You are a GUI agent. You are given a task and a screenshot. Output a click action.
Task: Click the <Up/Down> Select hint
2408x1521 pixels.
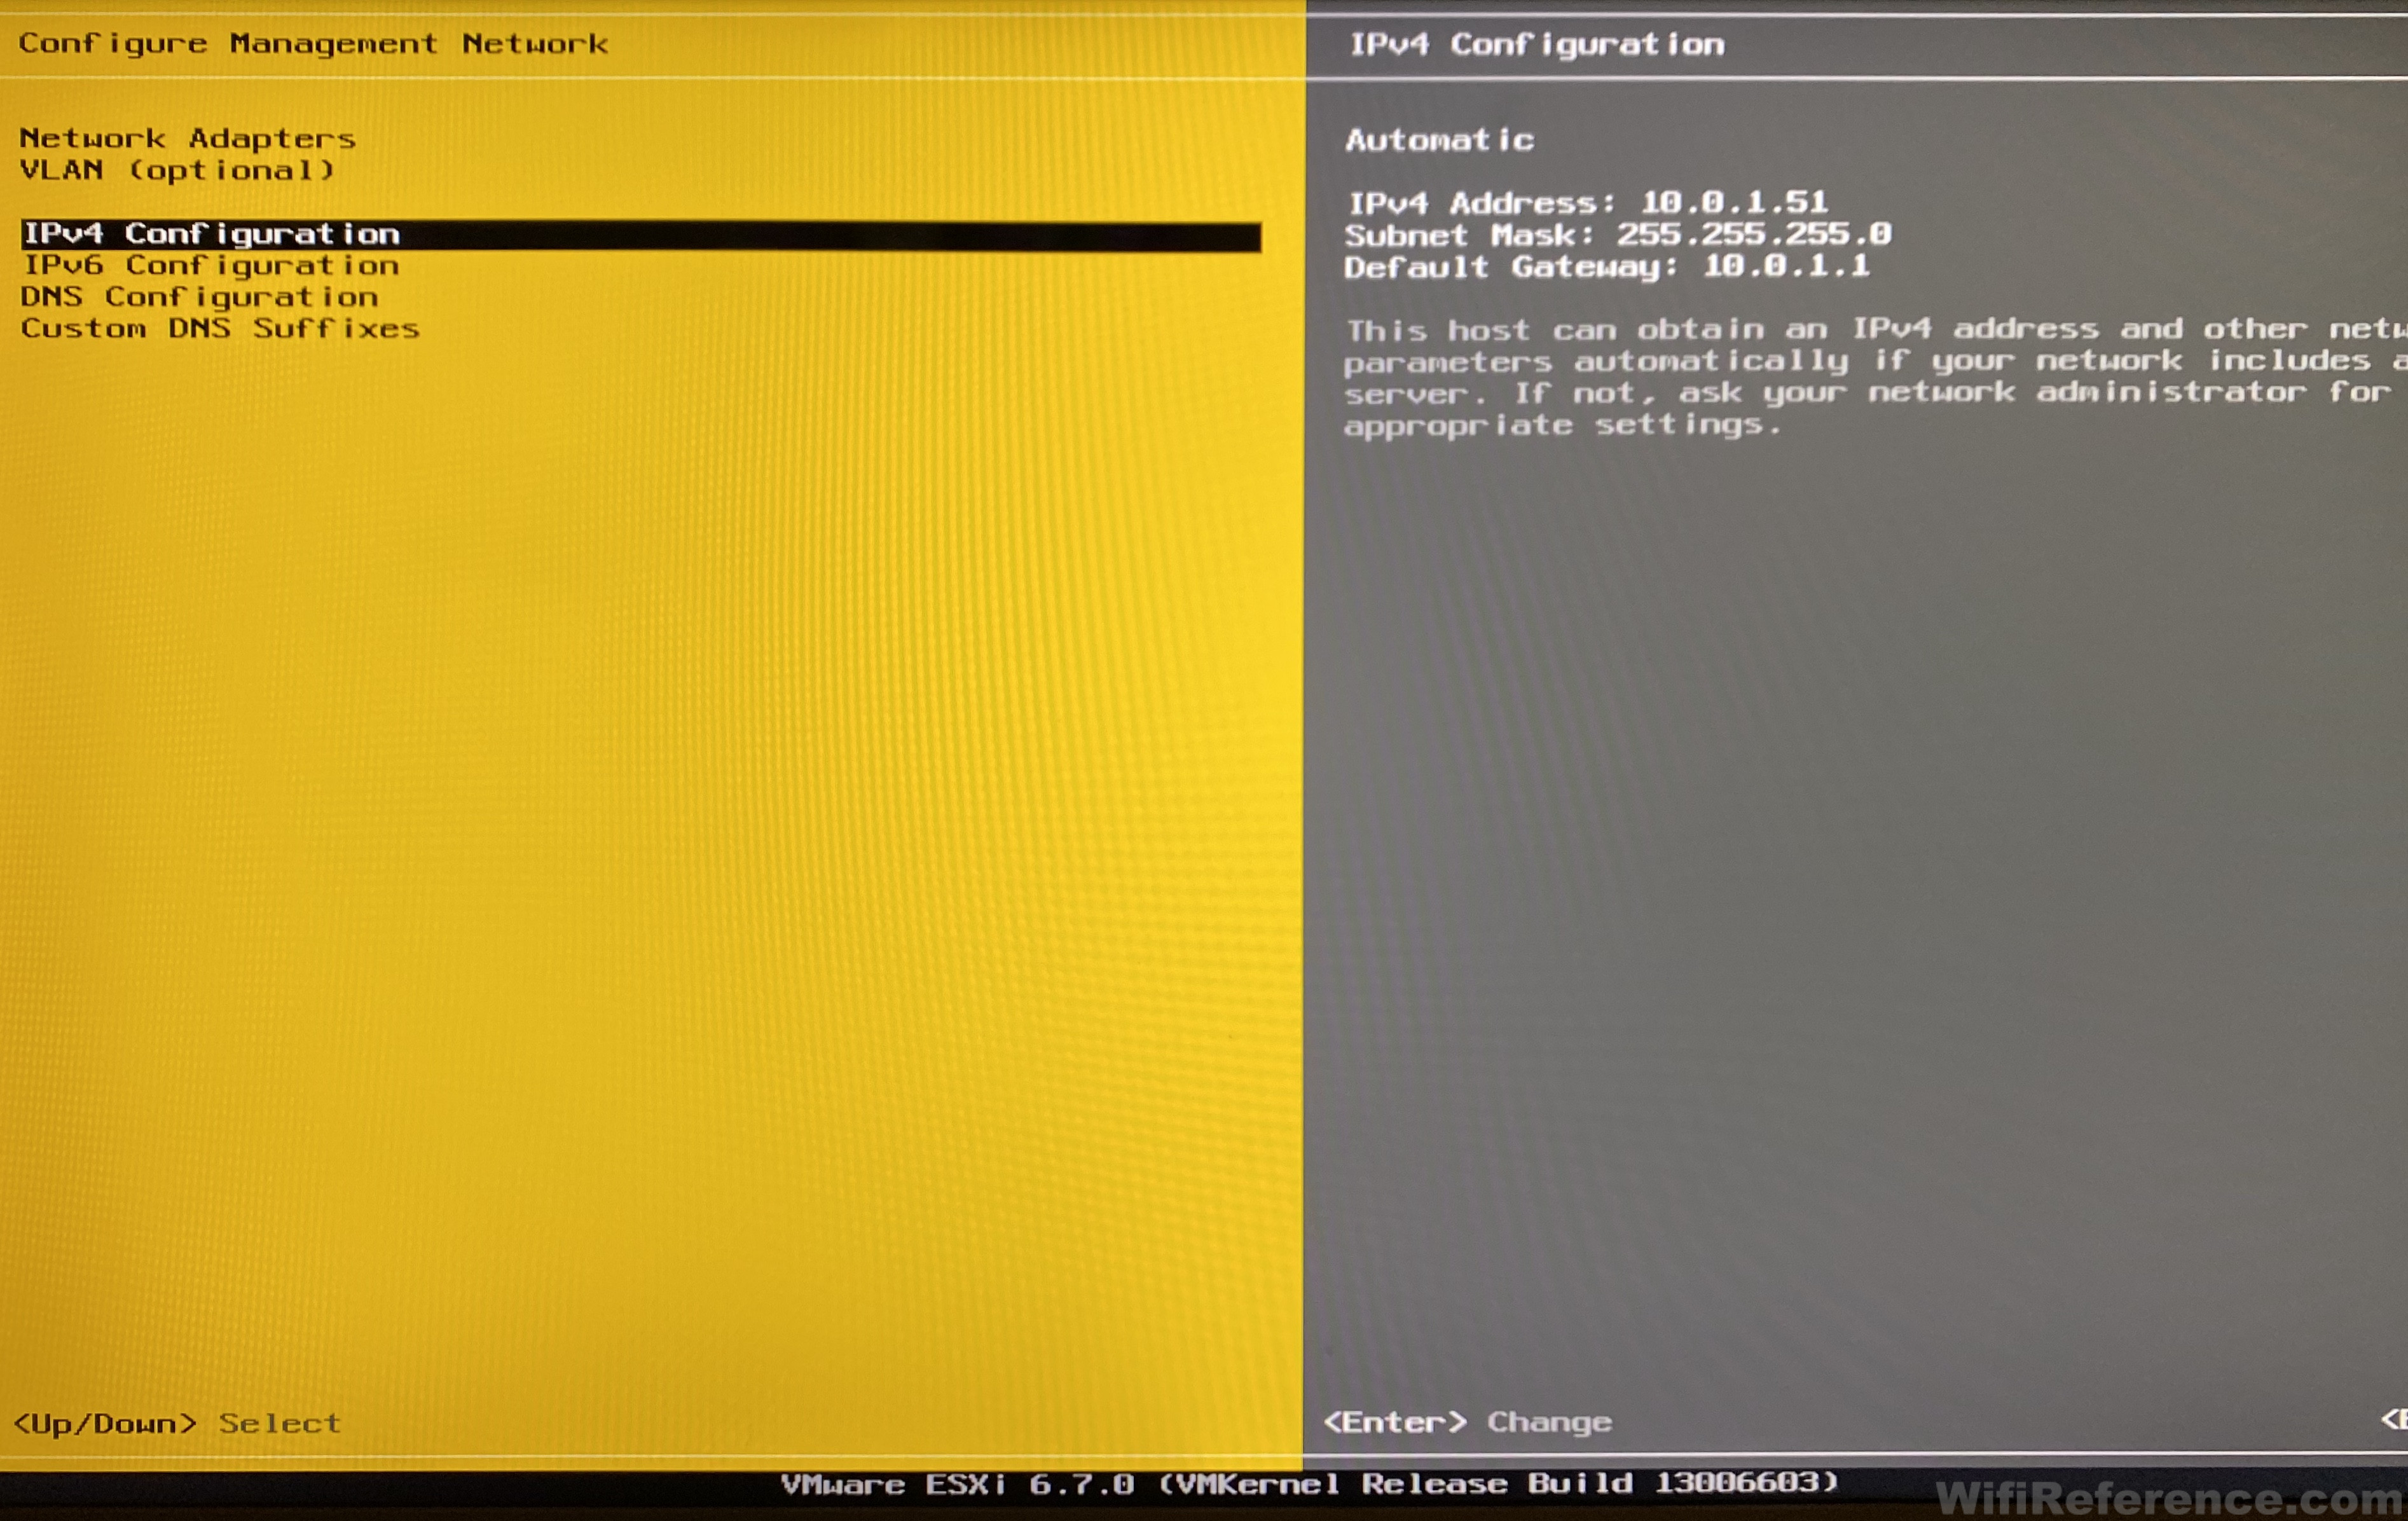point(177,1423)
